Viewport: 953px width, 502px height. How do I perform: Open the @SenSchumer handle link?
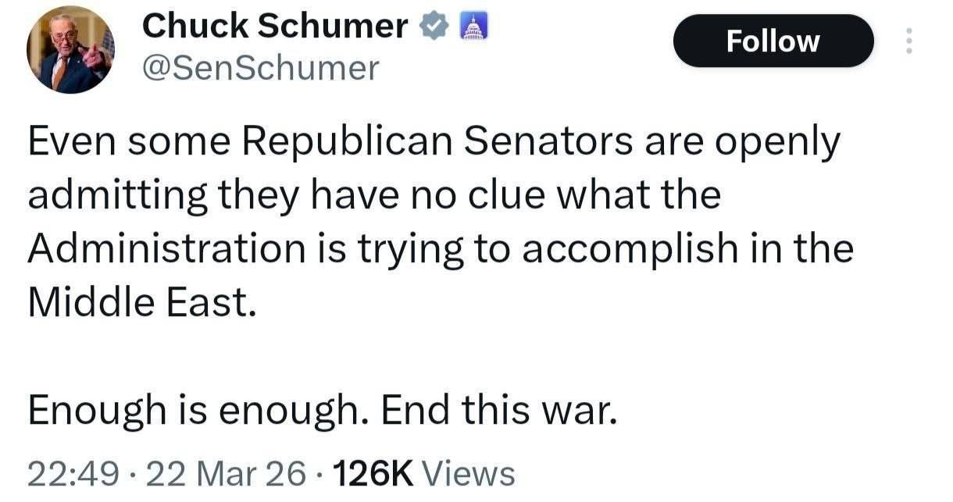coord(259,69)
